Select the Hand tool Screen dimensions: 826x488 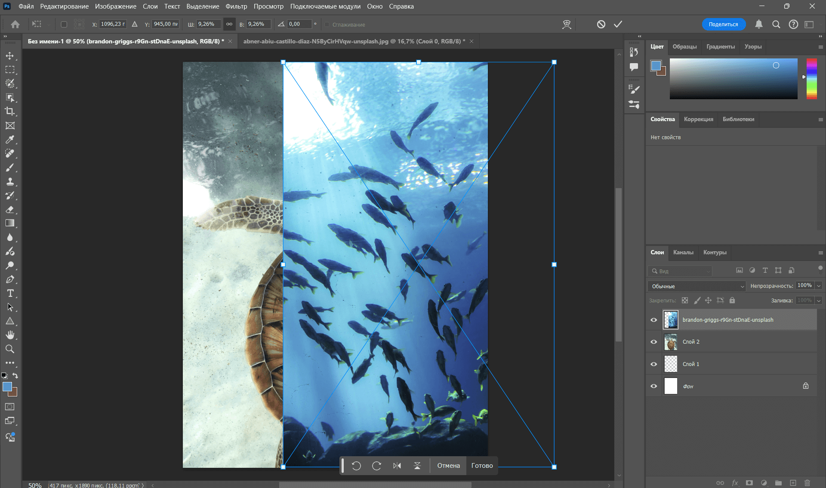[x=10, y=335]
